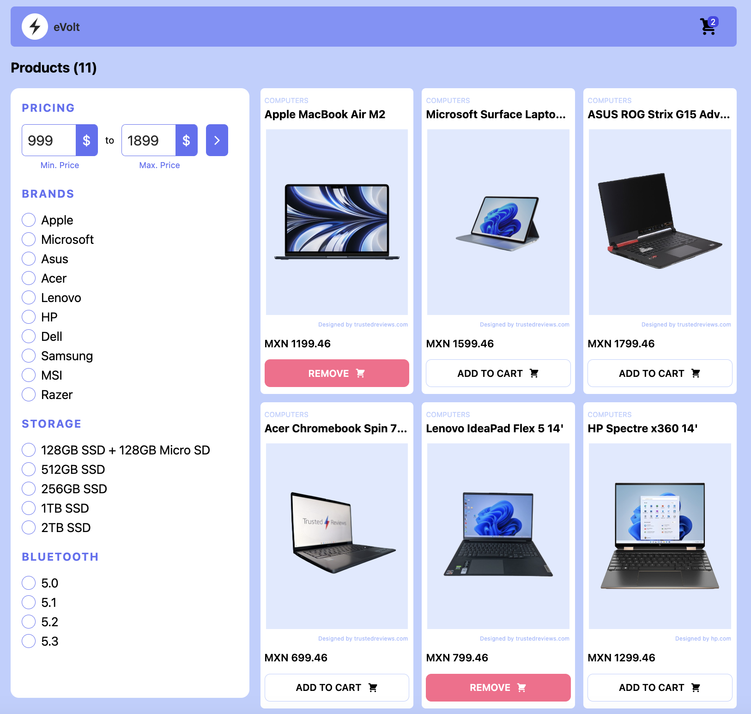Click into the Max. Price field
The width and height of the screenshot is (751, 714).
click(x=149, y=140)
